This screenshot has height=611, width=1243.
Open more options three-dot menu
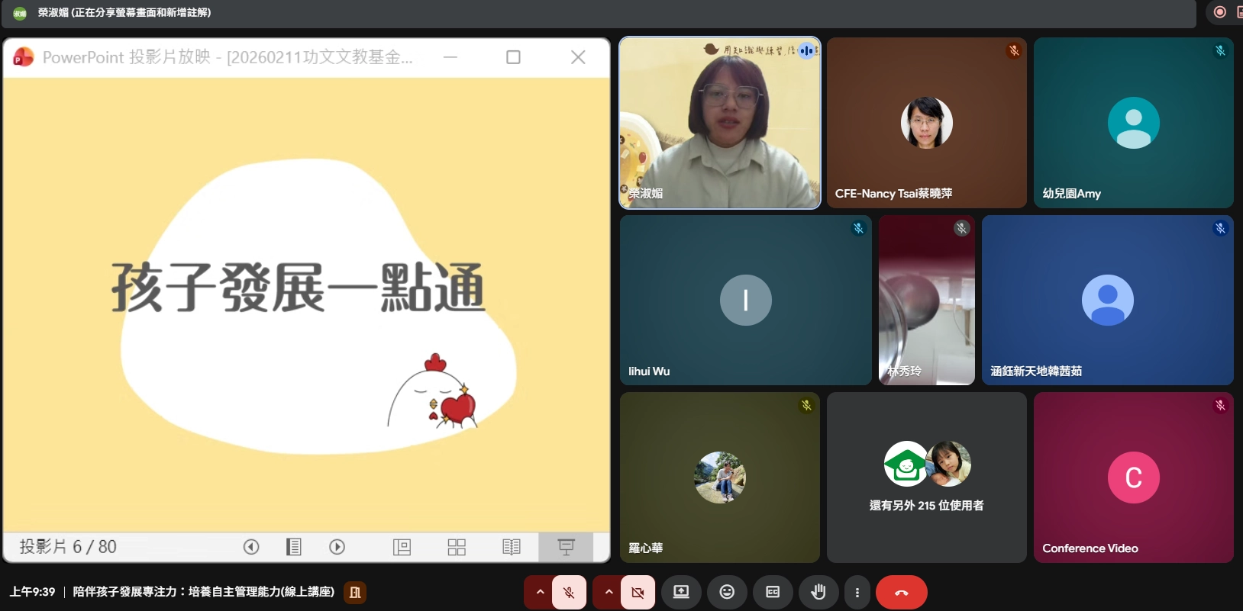pos(857,592)
